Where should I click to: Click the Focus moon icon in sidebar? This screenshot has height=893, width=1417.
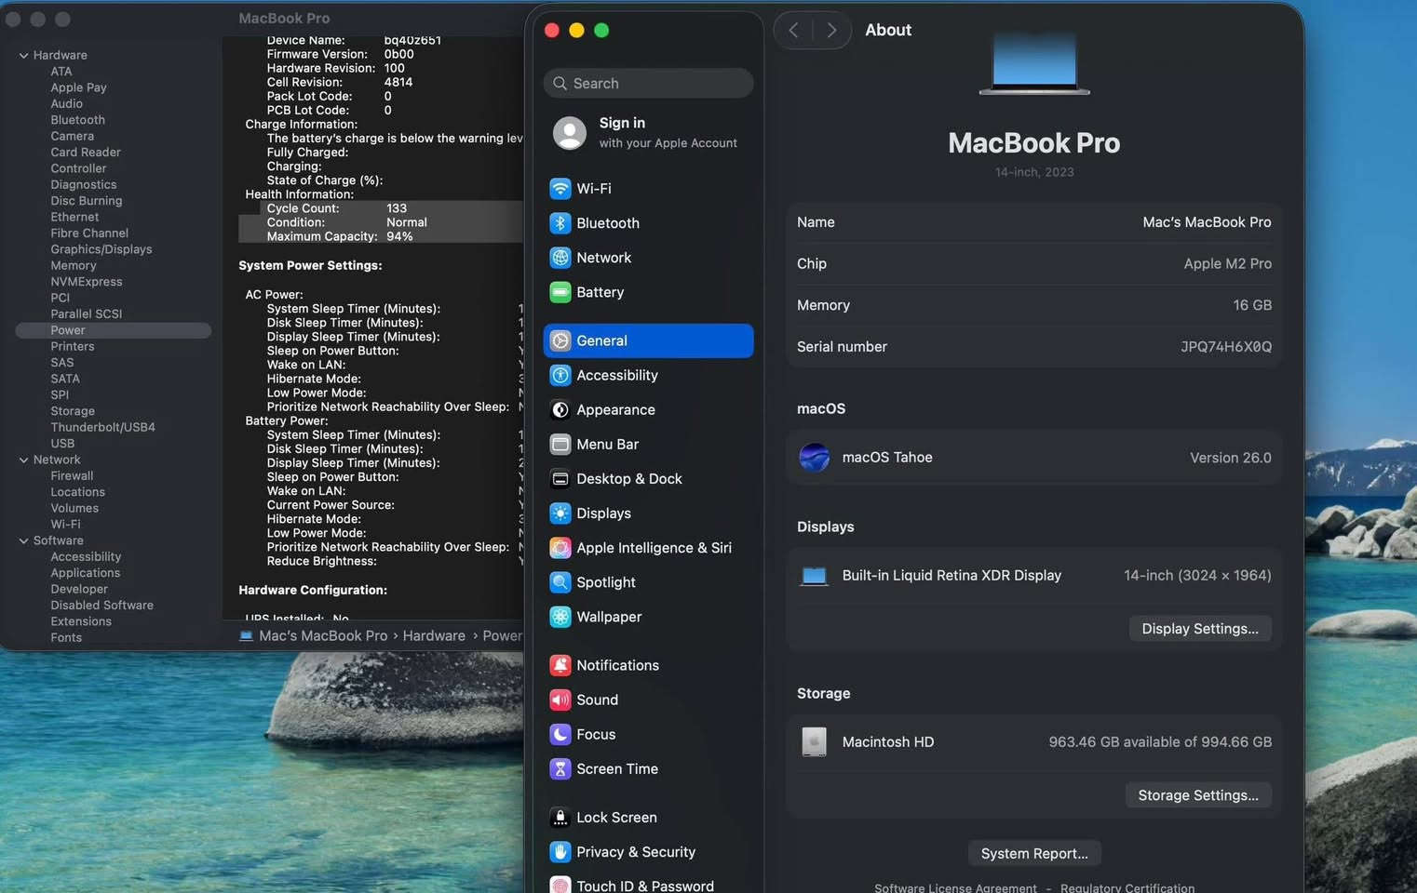coord(560,734)
